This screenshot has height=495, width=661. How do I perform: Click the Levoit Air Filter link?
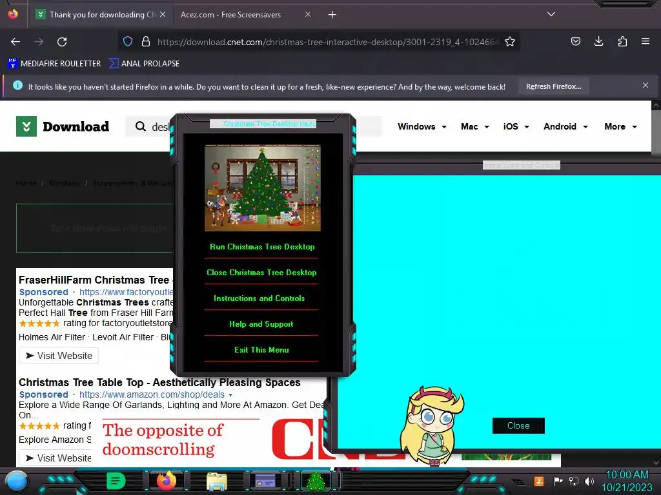coord(123,337)
